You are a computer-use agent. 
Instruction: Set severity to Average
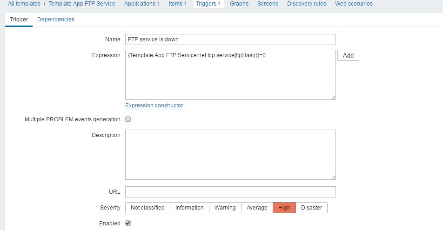[257, 208]
